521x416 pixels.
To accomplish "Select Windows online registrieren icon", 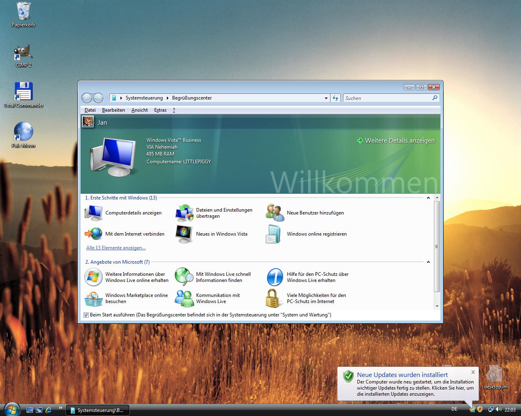I will (274, 234).
